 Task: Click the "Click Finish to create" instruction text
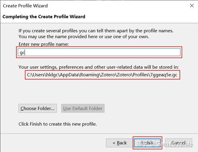tap(57, 124)
